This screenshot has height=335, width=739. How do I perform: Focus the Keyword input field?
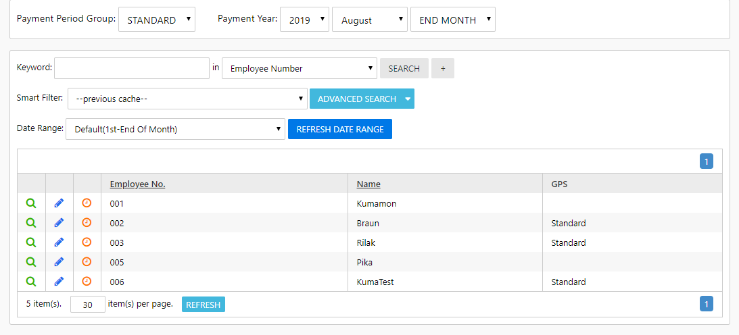coord(132,68)
